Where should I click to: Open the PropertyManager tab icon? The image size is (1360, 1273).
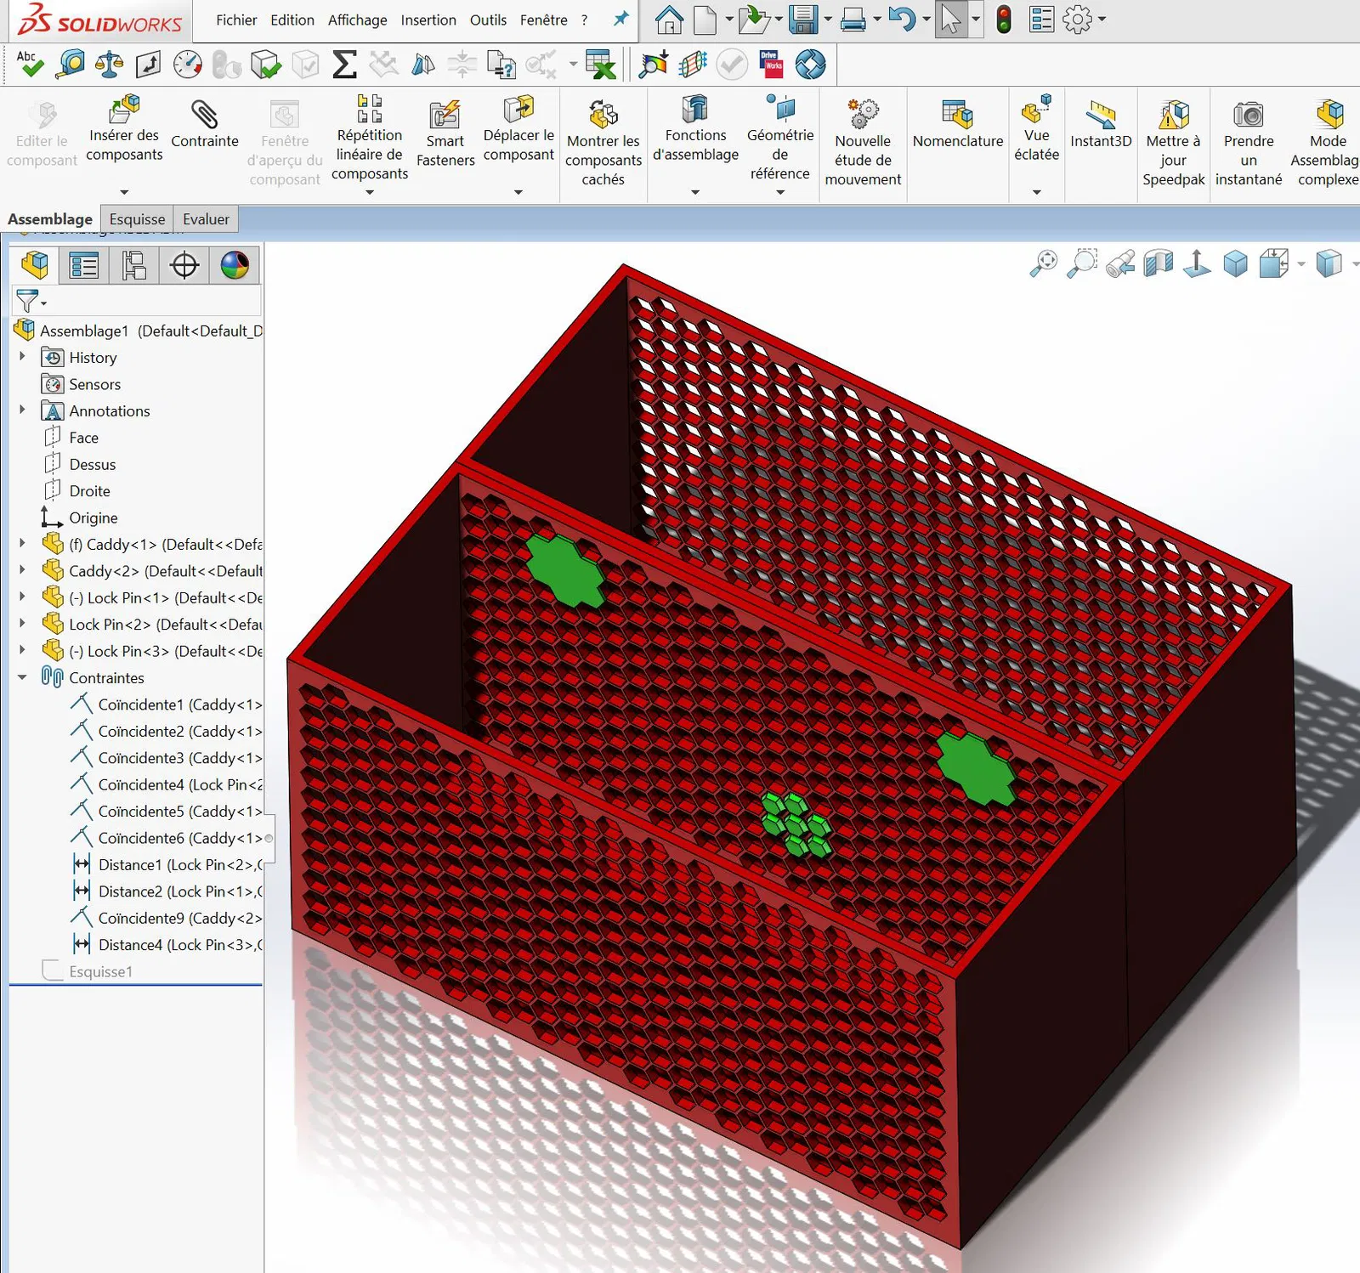pyautogui.click(x=84, y=266)
